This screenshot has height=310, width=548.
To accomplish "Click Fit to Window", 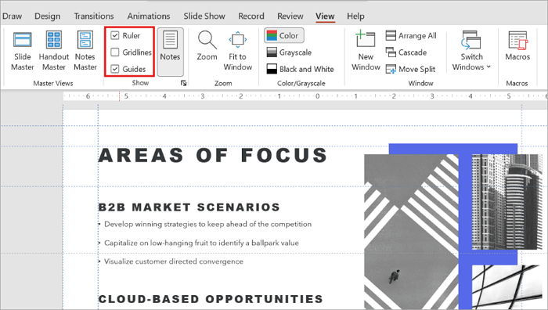I will coord(238,51).
